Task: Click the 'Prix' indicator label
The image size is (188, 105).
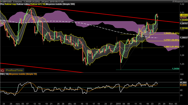Action: tap(2, 4)
